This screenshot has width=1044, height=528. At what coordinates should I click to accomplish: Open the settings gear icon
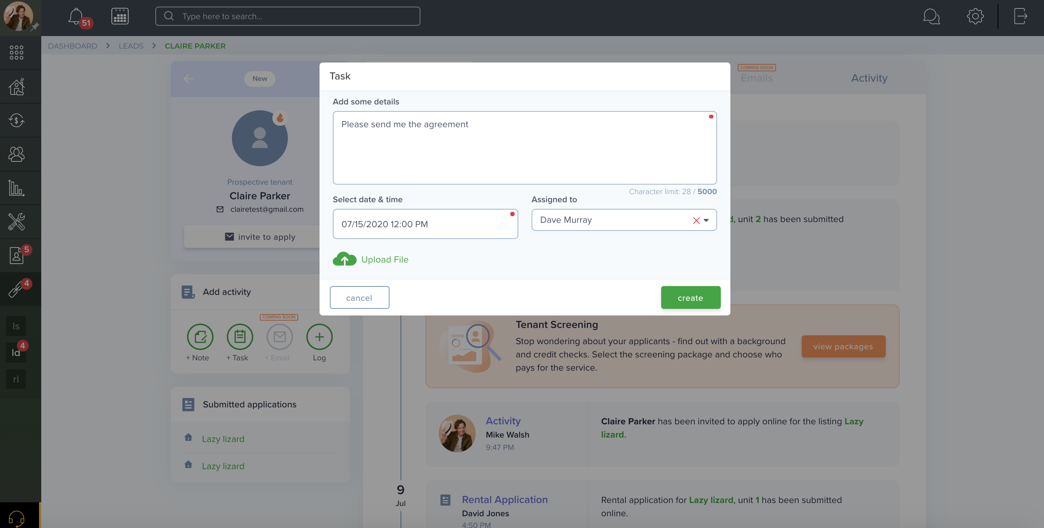click(975, 16)
